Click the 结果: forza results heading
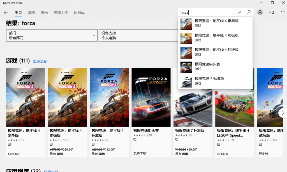The width and height of the screenshot is (287, 172). [20, 23]
